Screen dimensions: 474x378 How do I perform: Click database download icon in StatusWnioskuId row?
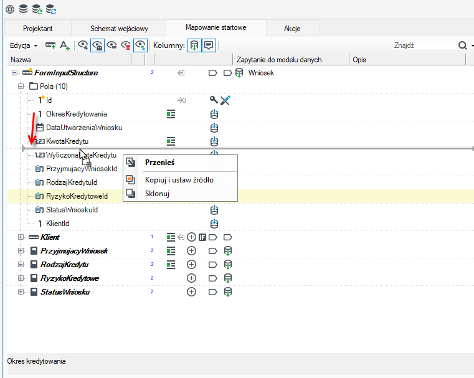tap(214, 210)
